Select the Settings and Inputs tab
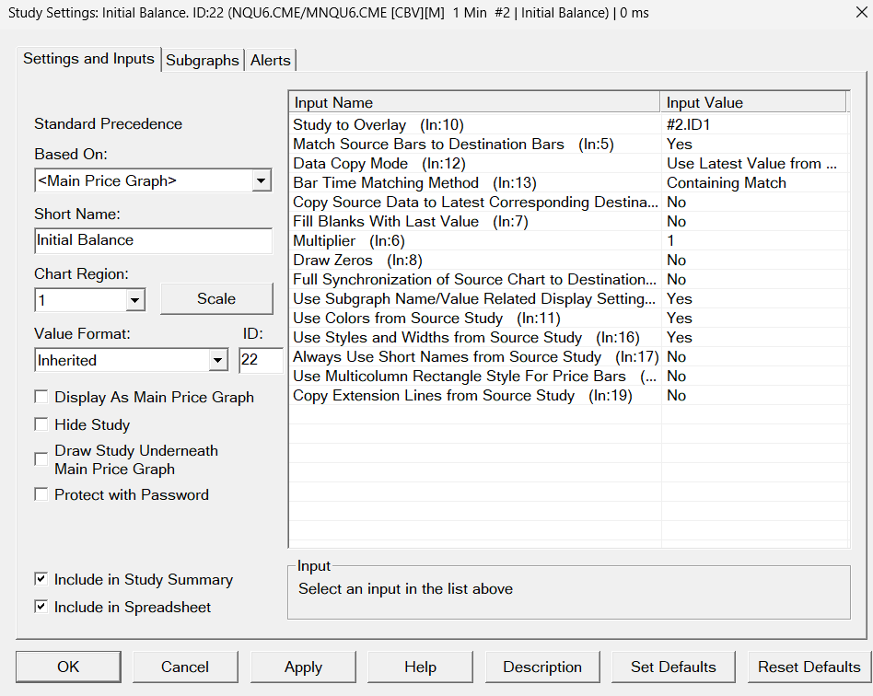The width and height of the screenshot is (873, 696). click(88, 59)
